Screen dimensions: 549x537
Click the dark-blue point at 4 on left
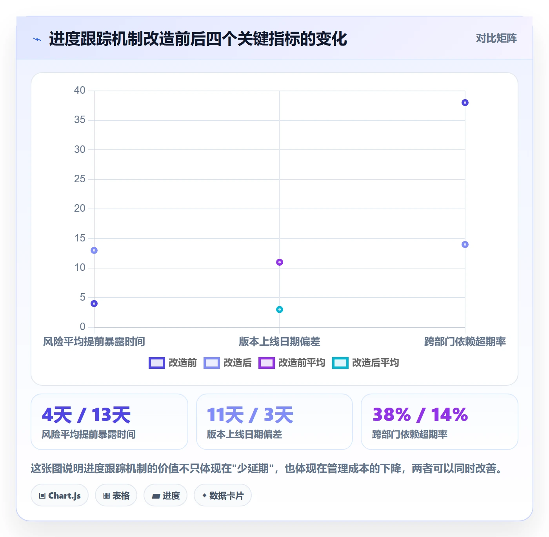[94, 303]
